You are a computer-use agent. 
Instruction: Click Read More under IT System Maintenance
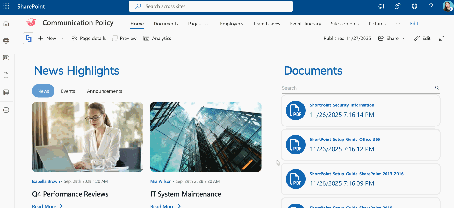[x=166, y=206]
